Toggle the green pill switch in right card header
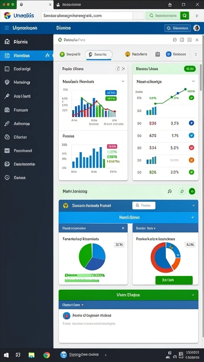204x362 pixels. click(x=190, y=69)
